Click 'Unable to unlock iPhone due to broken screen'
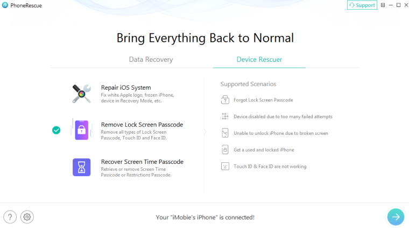The height and width of the screenshot is (230, 409). pos(280,133)
